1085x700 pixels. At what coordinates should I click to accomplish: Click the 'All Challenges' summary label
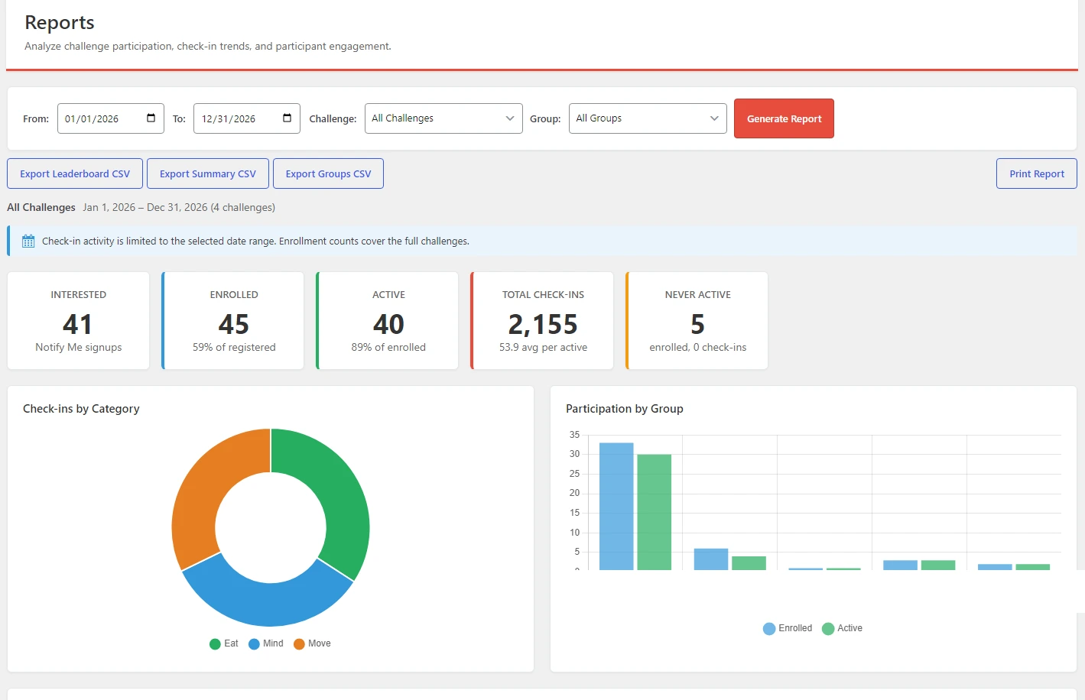[41, 208]
